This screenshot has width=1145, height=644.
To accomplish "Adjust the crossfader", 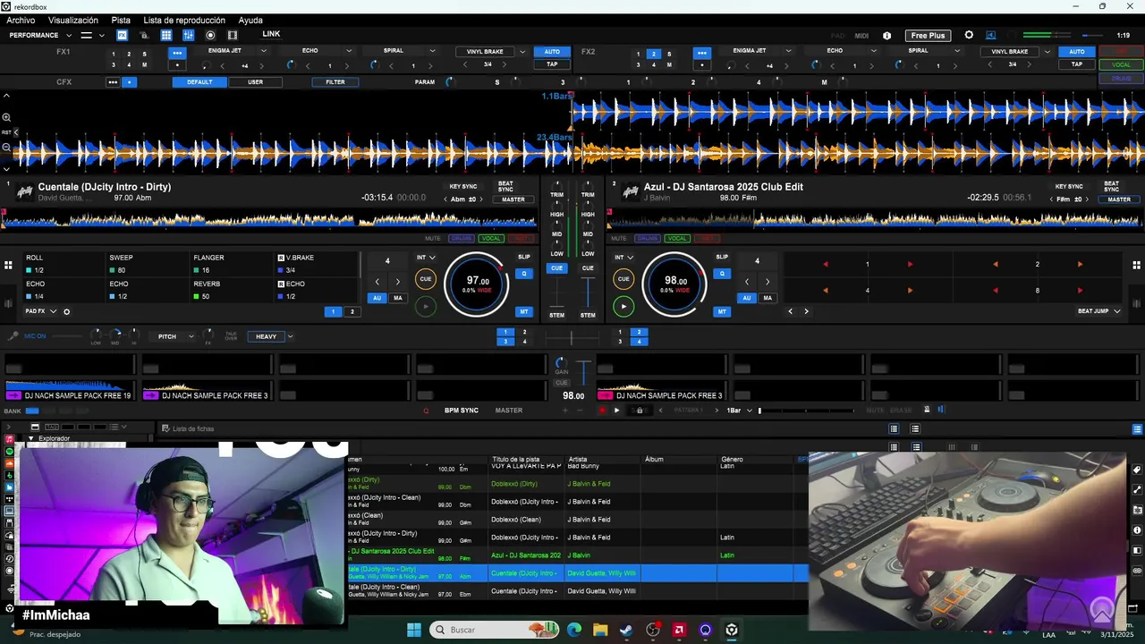I will pyautogui.click(x=572, y=337).
